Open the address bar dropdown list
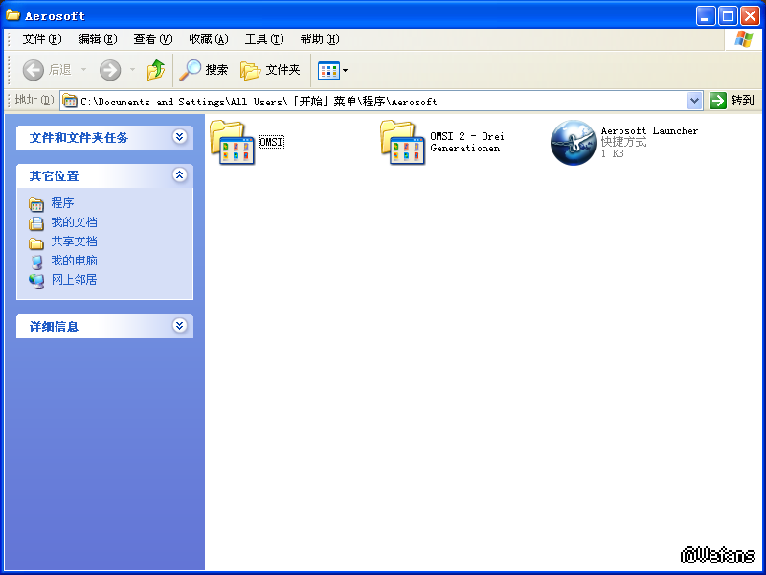This screenshot has width=766, height=575. (694, 101)
